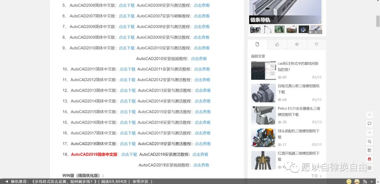Click 点击下载 for AutoCAD2011
The height and width of the screenshot is (184, 380).
(127, 69)
